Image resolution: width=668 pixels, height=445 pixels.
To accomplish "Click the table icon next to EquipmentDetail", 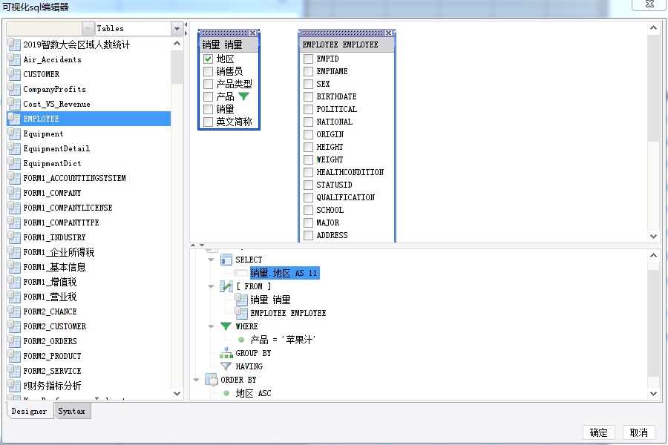I will click(14, 148).
